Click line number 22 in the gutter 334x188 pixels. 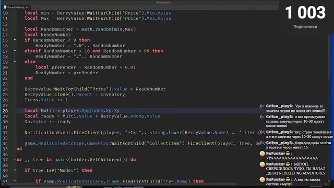5,78
